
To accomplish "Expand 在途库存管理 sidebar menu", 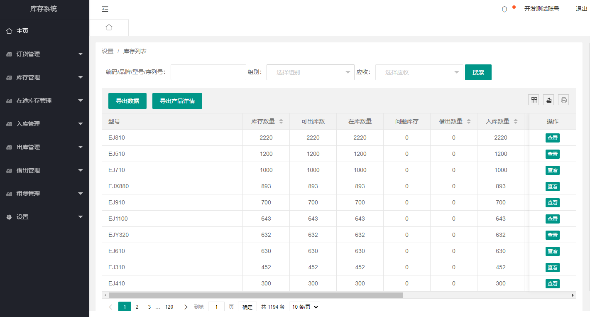I will pyautogui.click(x=44, y=101).
